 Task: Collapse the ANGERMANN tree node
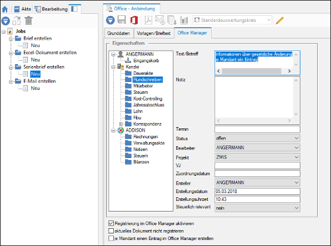pyautogui.click(x=113, y=54)
